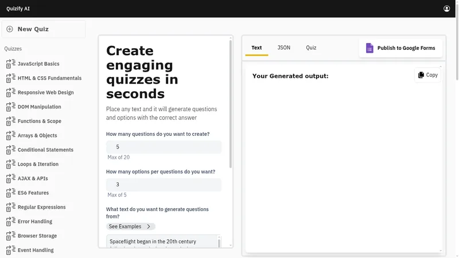Viewport: 459px width, 258px height.
Task: Click the Publish to Google Forms label
Action: point(406,48)
